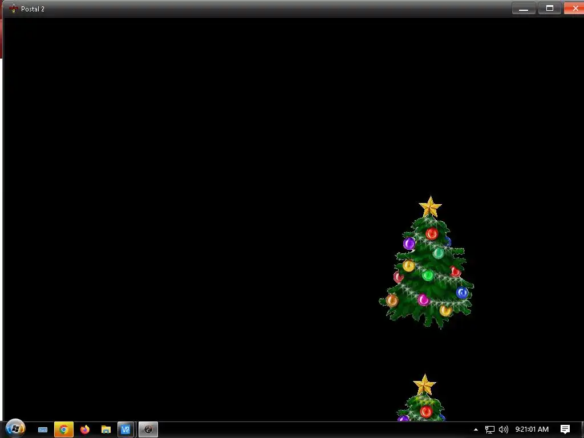This screenshot has height=438, width=584.
Task: Click the 9:21:01 AM taskbar clock
Action: (532, 429)
